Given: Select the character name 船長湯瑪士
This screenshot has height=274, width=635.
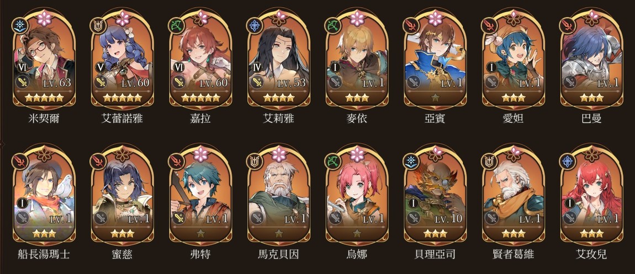Looking at the screenshot, I should point(44,254).
